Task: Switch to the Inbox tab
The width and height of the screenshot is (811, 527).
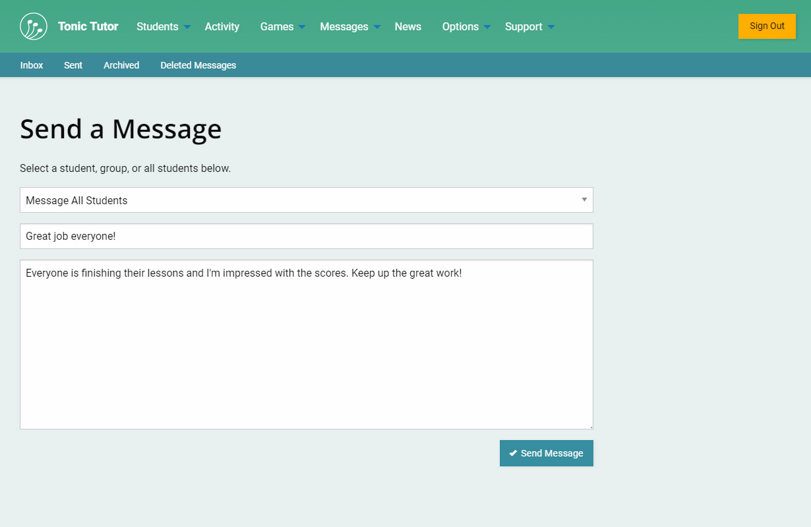Action: point(32,65)
